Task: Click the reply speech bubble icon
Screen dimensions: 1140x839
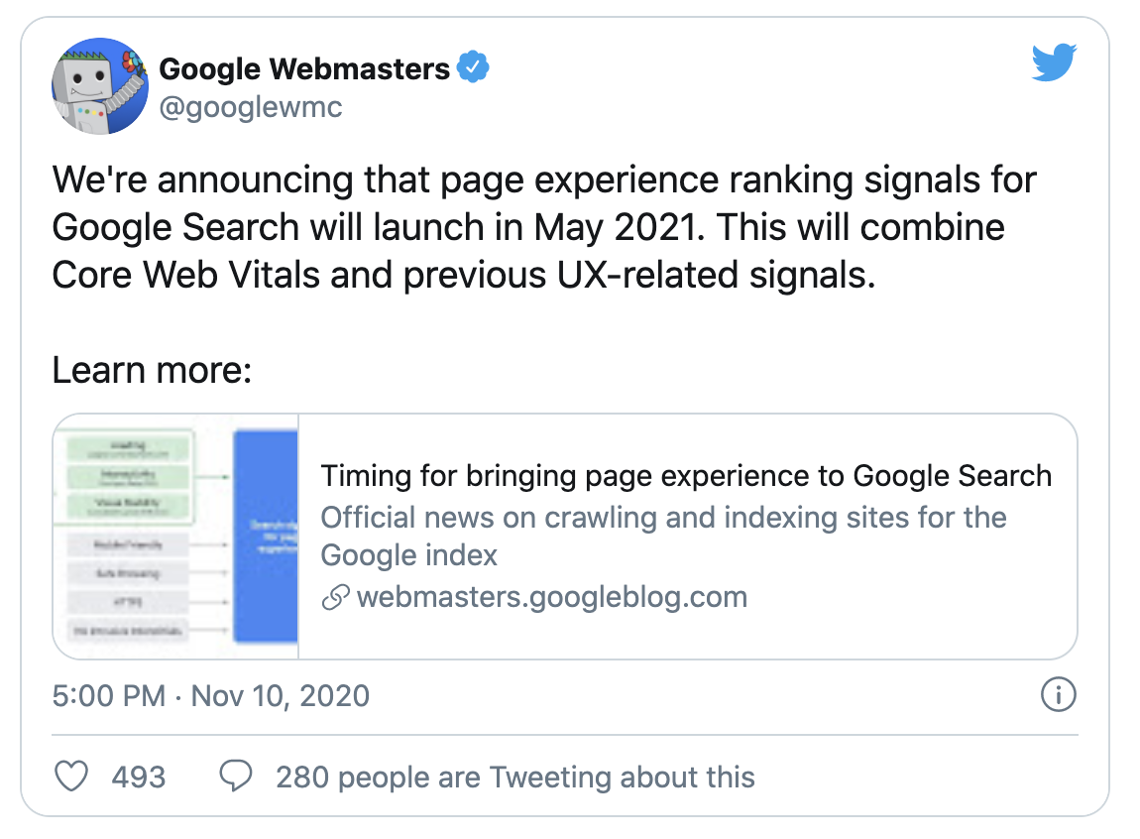Action: [235, 777]
